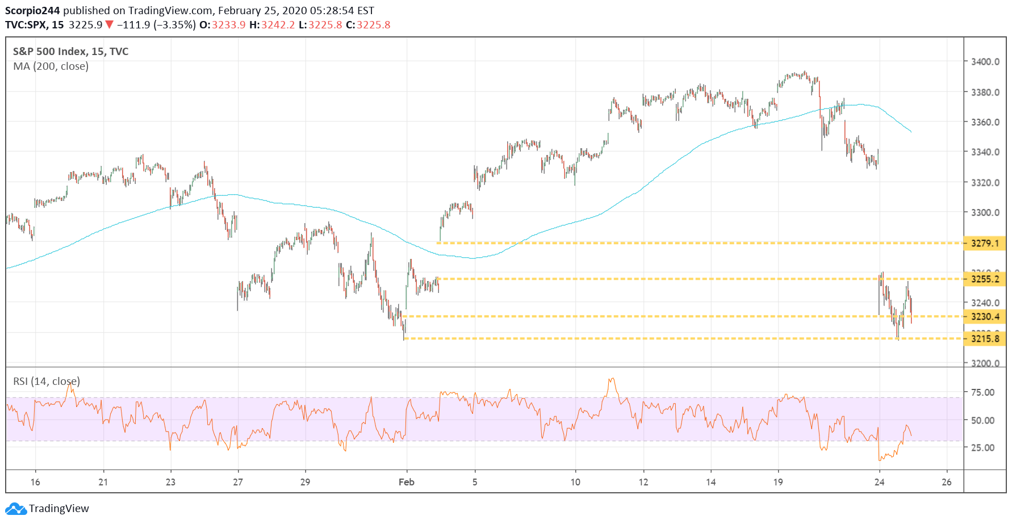Click the open value 3233.9

coord(229,25)
